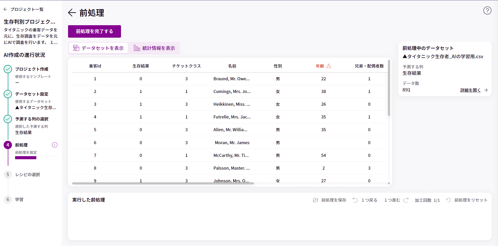Click the データセット設定 completed checkmark icon
This screenshot has width=498, height=246.
(x=8, y=94)
